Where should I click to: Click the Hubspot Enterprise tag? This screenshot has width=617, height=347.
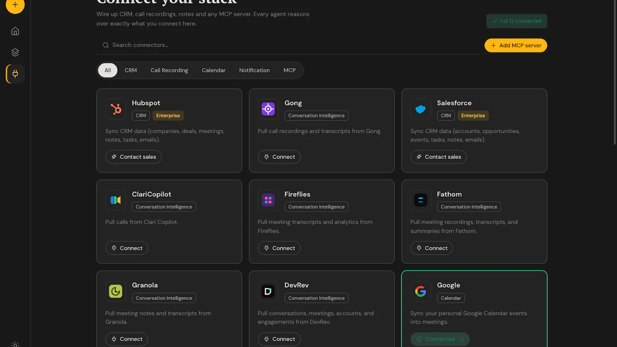[x=168, y=116]
